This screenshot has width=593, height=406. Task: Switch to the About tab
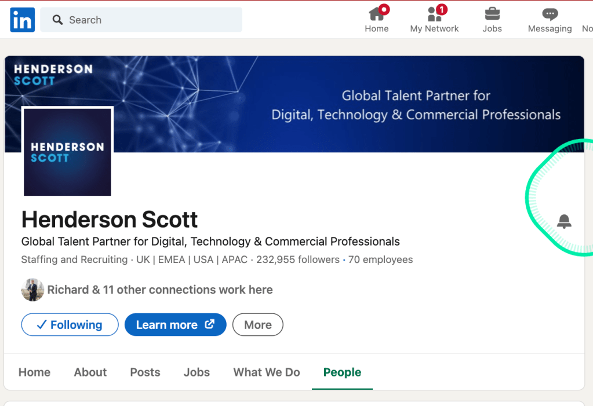click(90, 372)
